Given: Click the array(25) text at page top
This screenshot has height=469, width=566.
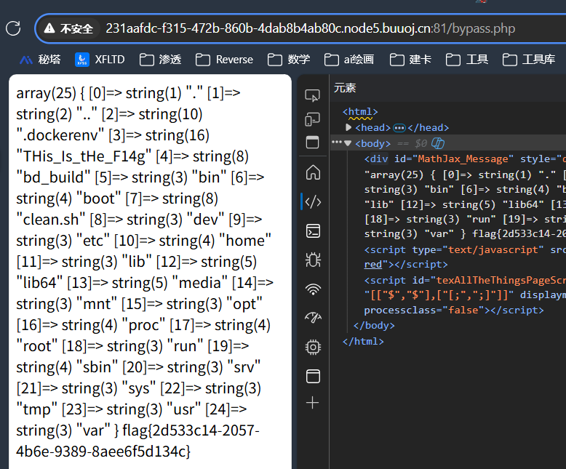Looking at the screenshot, I should point(47,93).
